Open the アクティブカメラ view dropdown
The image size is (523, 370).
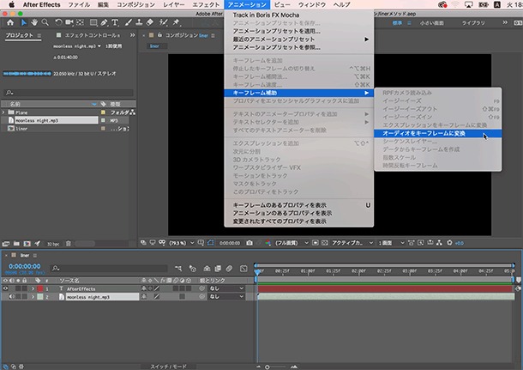[x=352, y=243]
